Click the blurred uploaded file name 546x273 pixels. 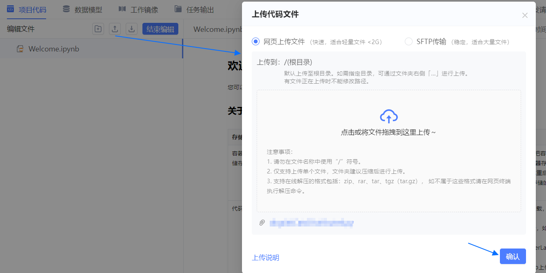coord(311,222)
